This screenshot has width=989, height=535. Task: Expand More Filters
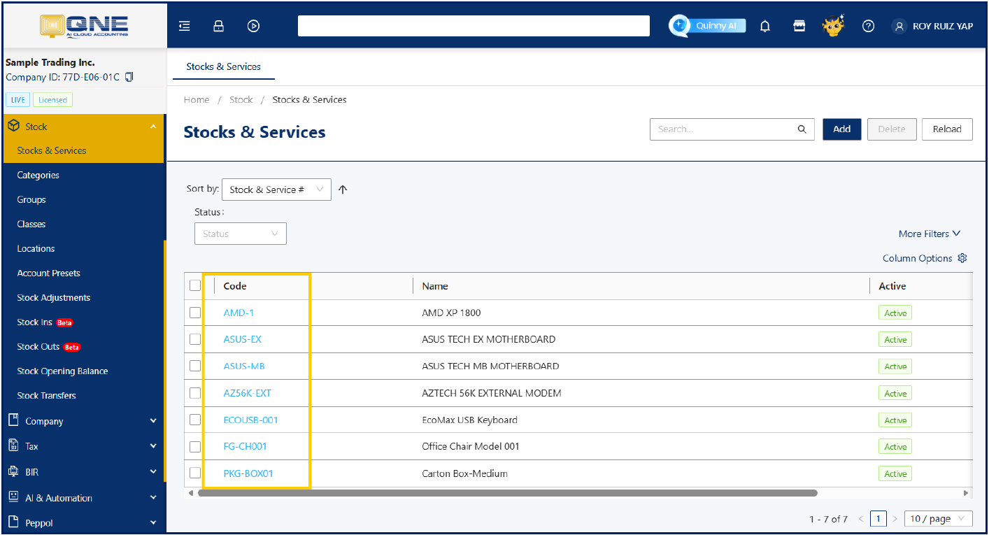pyautogui.click(x=930, y=234)
